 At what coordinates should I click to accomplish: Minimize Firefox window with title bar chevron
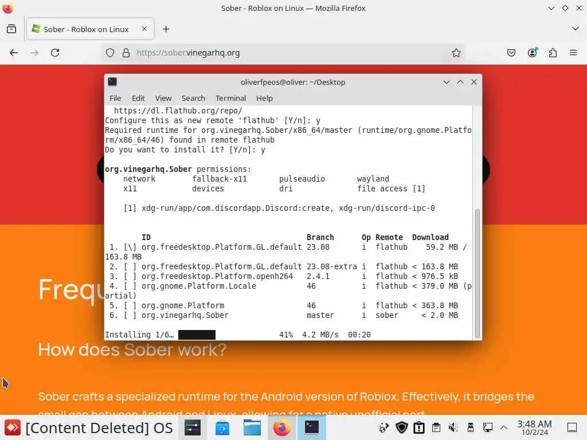point(551,8)
